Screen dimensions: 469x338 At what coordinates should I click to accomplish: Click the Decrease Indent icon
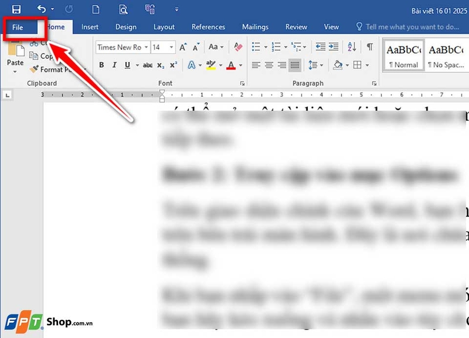click(320, 47)
